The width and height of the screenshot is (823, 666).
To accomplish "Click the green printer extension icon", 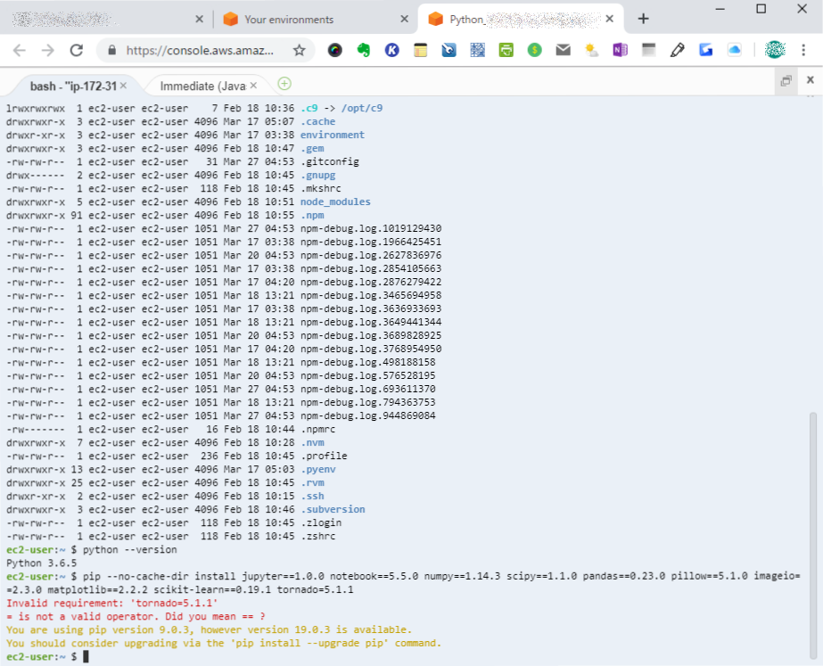I will 506,50.
